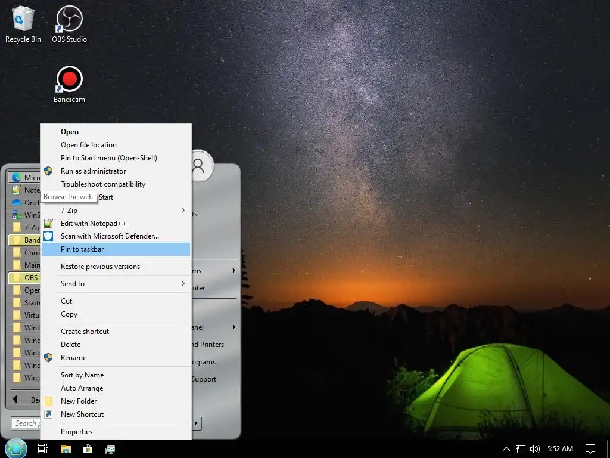Open Help and Support in Start menu
This screenshot has height=458, width=610.
tap(204, 379)
